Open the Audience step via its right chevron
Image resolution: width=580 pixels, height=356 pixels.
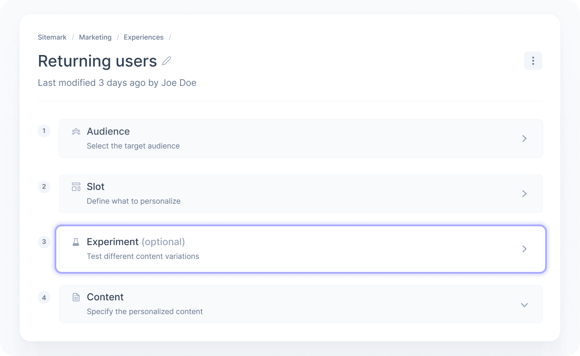coord(524,138)
